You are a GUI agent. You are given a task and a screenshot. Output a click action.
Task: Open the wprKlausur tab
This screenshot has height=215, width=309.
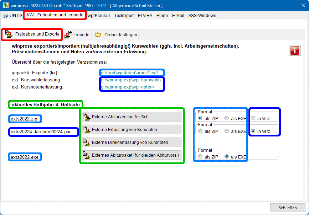[x=99, y=16]
